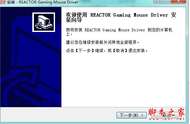Minimize the installer window

click(x=158, y=2)
